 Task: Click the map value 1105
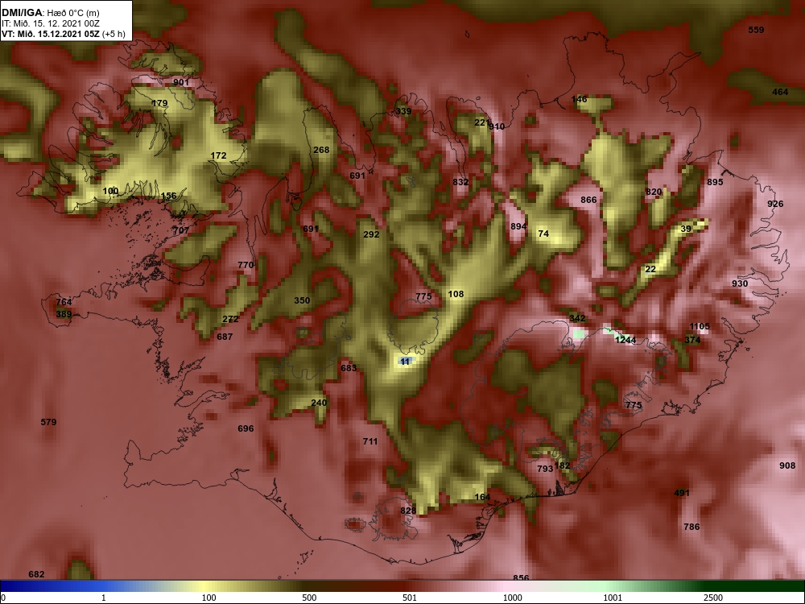click(700, 327)
